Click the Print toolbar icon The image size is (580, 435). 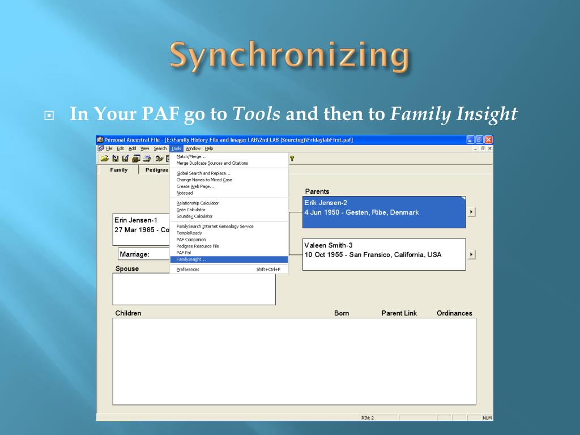[x=147, y=159]
